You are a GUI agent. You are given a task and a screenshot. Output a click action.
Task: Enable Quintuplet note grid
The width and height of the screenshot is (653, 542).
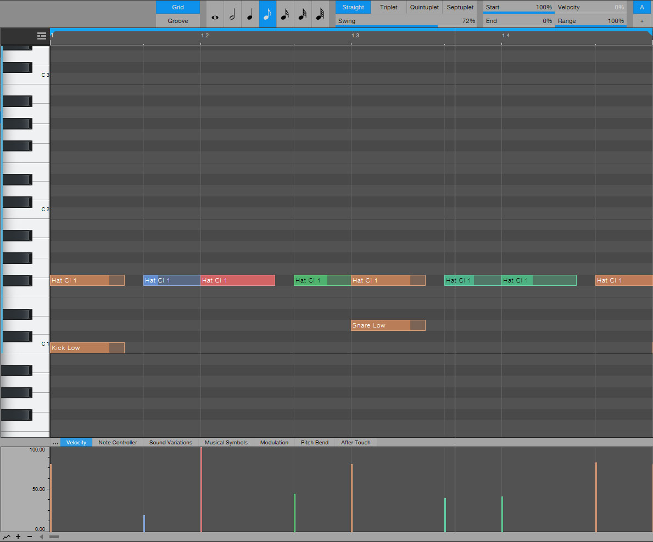tap(425, 7)
